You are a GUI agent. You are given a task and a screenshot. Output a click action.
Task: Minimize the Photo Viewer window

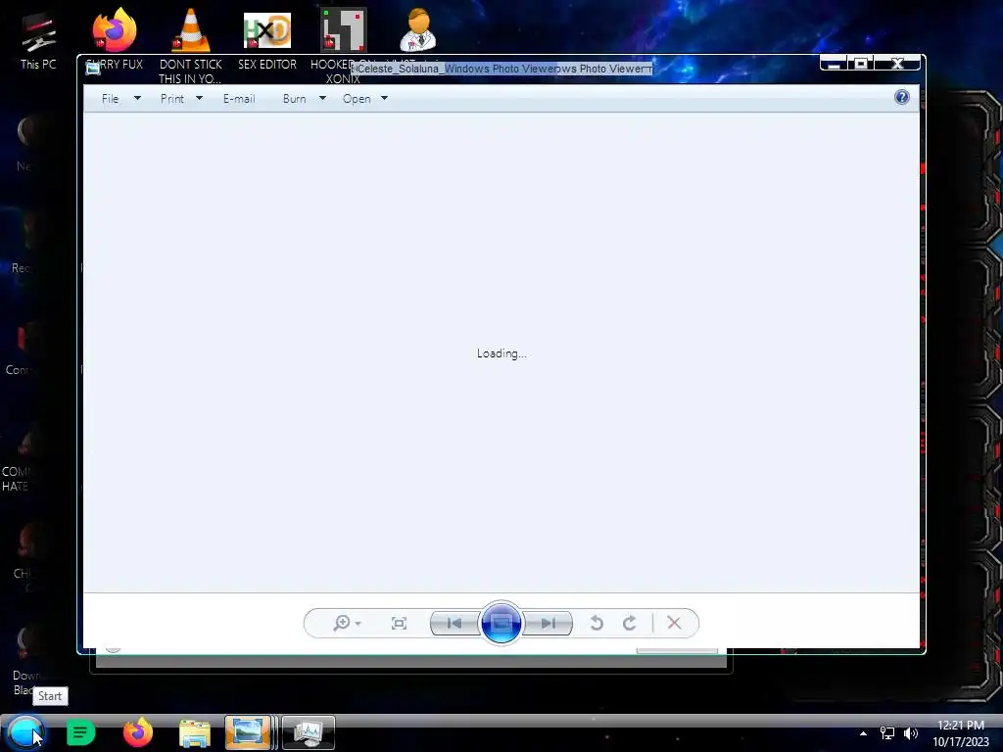click(x=834, y=64)
